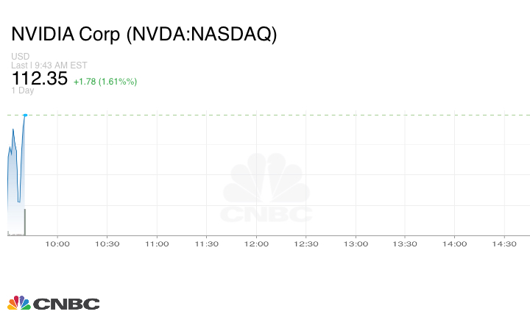This screenshot has width=530, height=331.
Task: Click the 11:30 time axis label
Action: coord(206,244)
